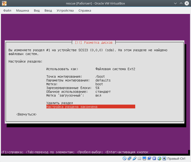The image size is (191, 162).
Task: Click the стандарт usage value
Action: 103,92
